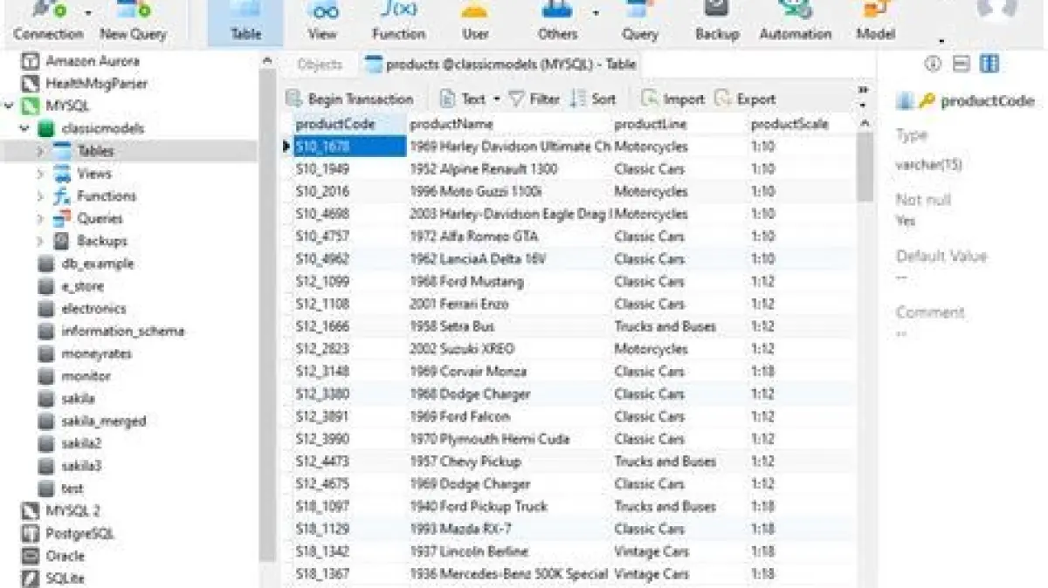Screen dimensions: 1048x588
Task: Click the Automation toolbar icon
Action: tap(795, 19)
